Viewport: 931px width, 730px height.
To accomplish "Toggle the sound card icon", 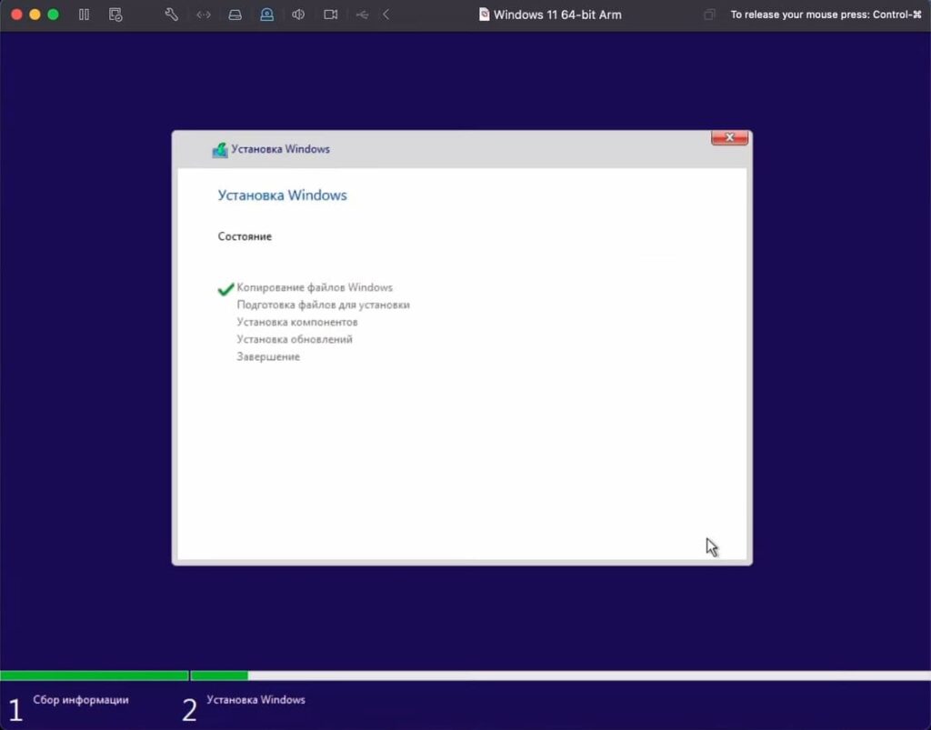I will pyautogui.click(x=298, y=15).
